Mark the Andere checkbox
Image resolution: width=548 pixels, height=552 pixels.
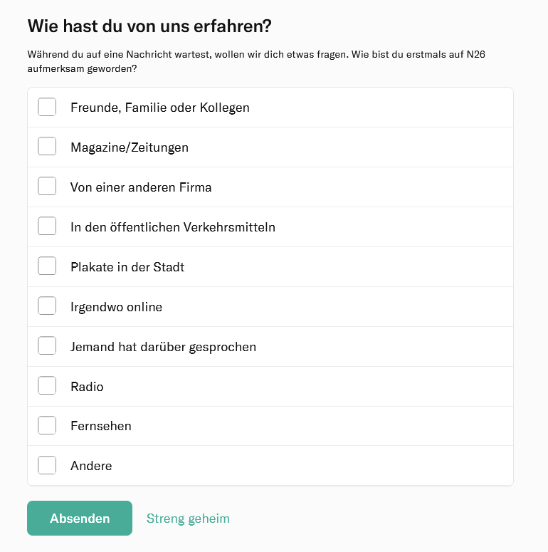click(x=47, y=466)
